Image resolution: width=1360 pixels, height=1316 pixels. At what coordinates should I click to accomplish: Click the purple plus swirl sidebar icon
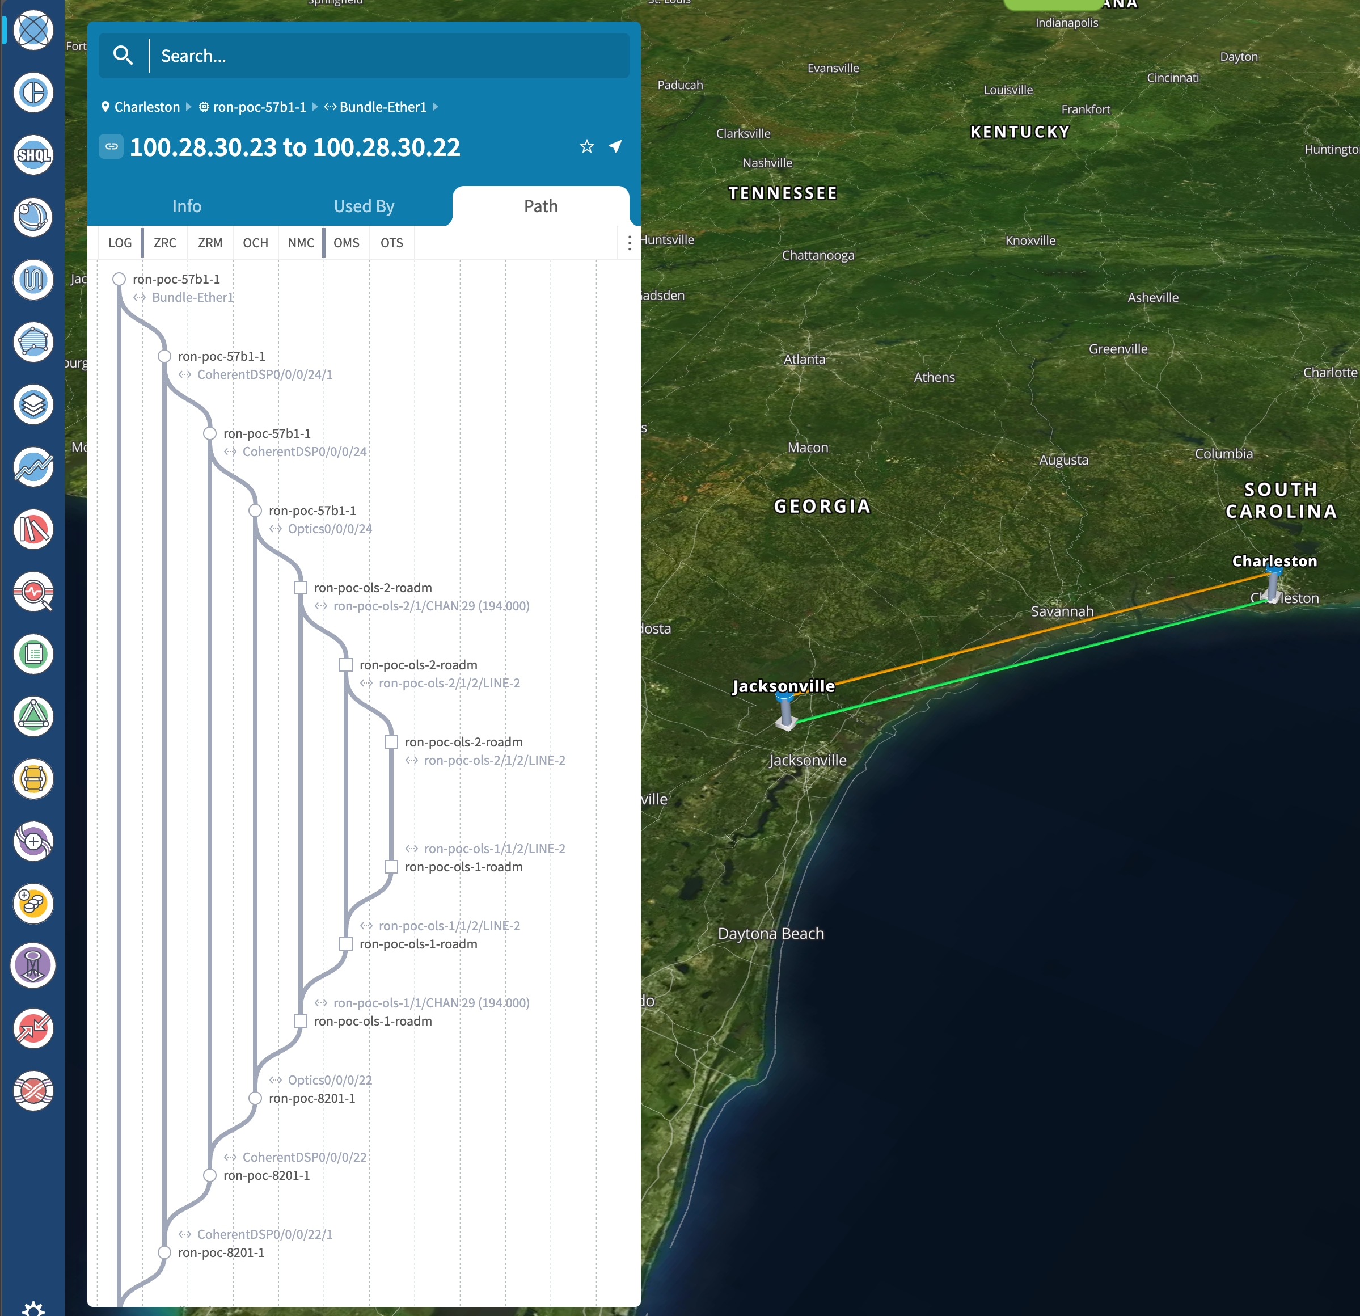[33, 841]
